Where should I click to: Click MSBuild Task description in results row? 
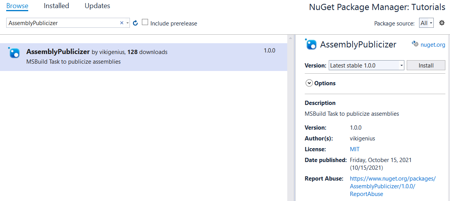coord(73,62)
